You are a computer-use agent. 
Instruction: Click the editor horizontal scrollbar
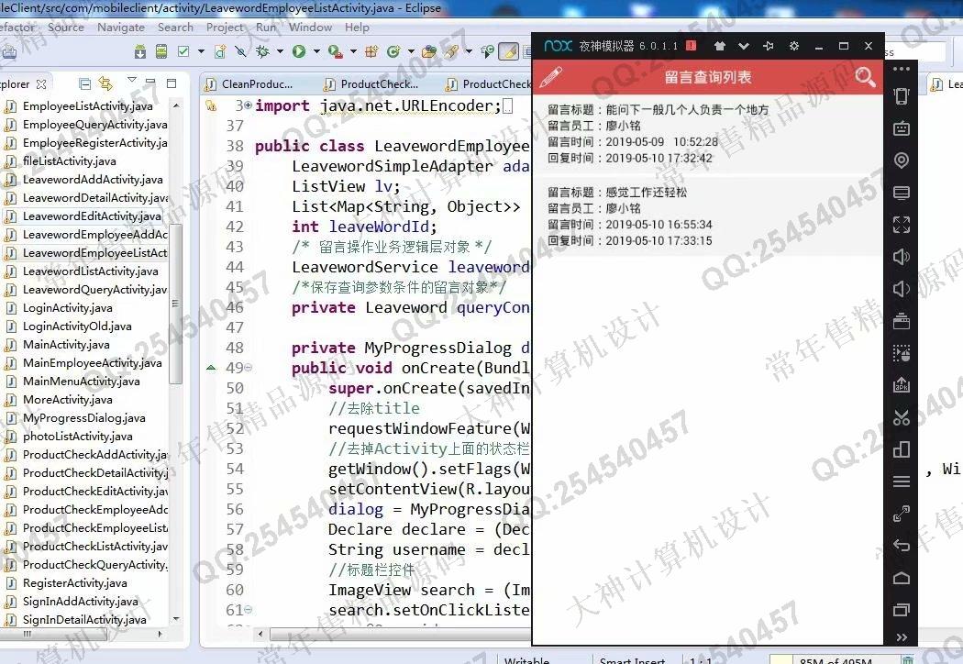394,634
